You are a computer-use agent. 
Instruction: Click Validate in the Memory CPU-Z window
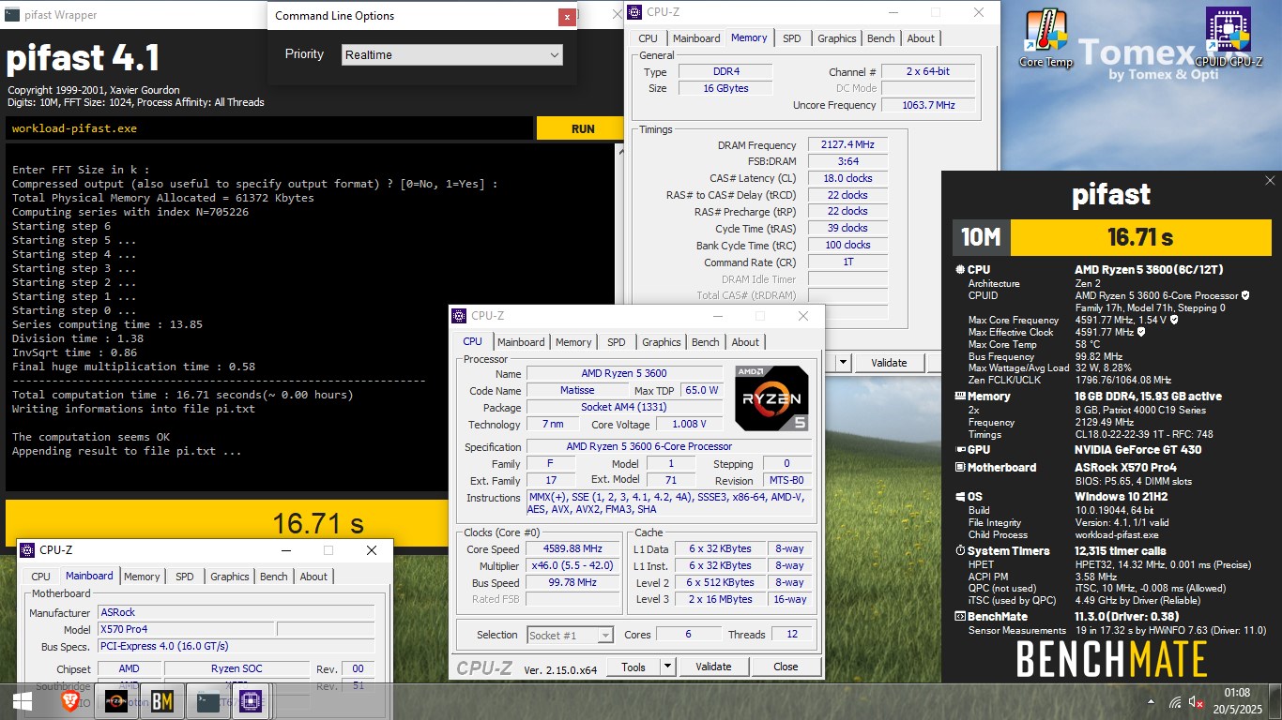pos(889,363)
